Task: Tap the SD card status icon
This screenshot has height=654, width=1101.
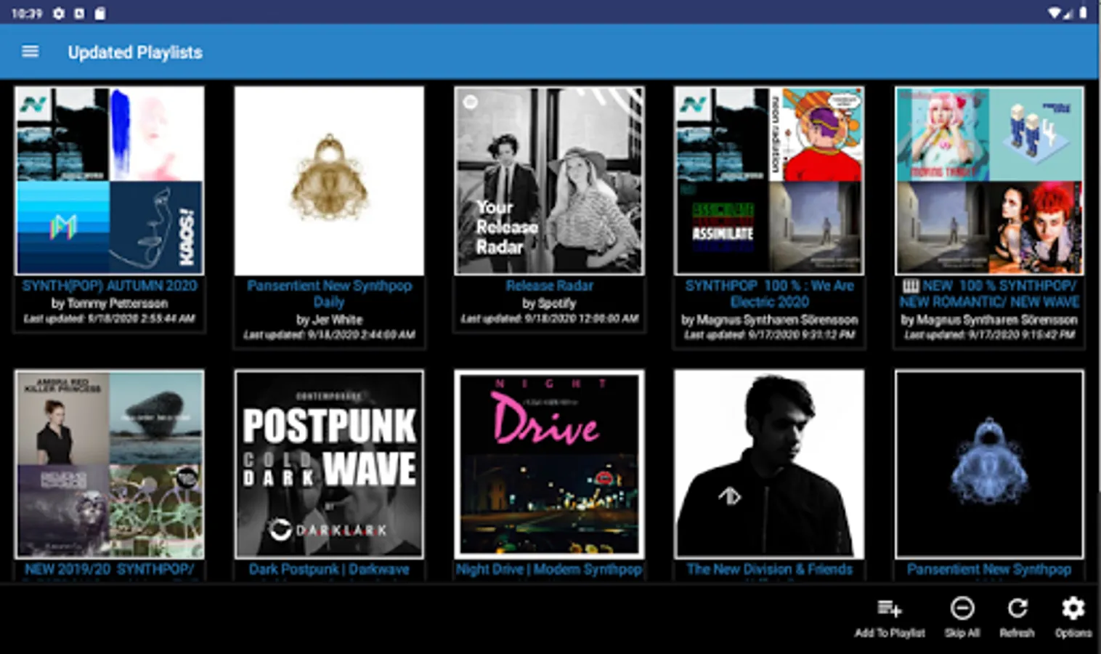Action: (x=100, y=13)
